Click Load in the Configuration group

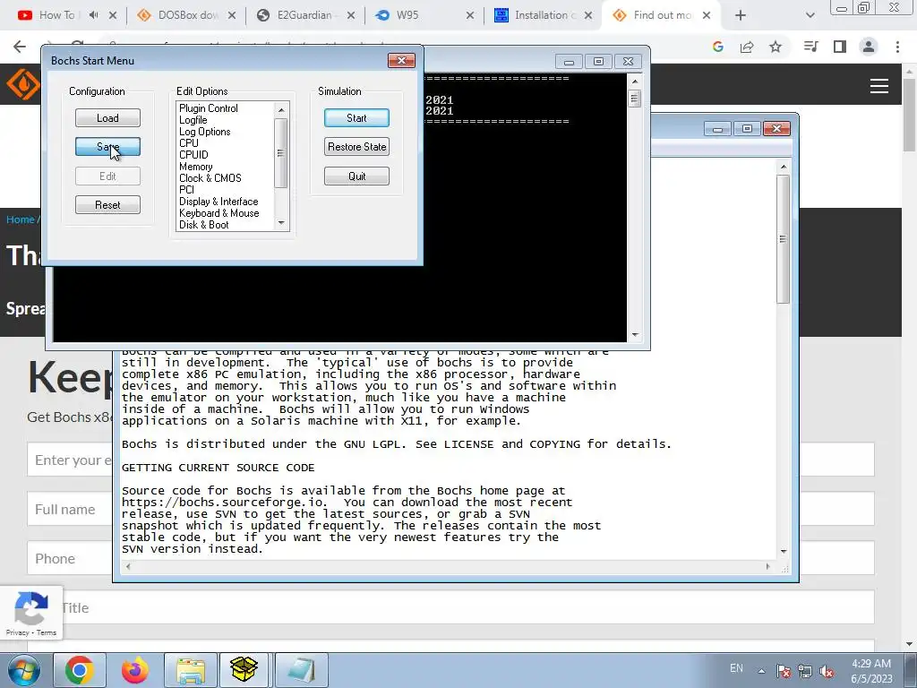coord(107,118)
